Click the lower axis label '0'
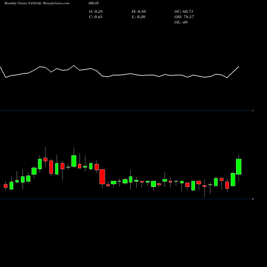The image size is (267, 267). 253,199
